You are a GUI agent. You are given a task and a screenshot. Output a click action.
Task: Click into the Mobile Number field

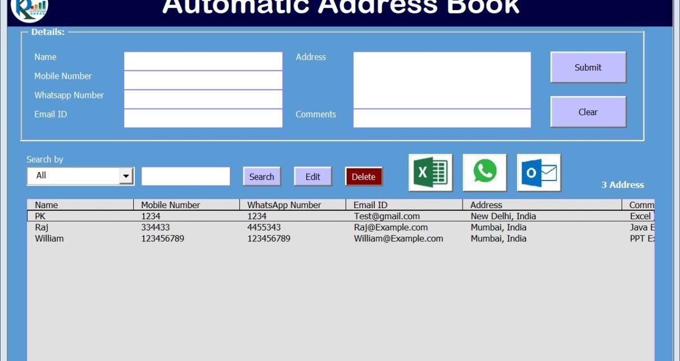click(x=203, y=80)
